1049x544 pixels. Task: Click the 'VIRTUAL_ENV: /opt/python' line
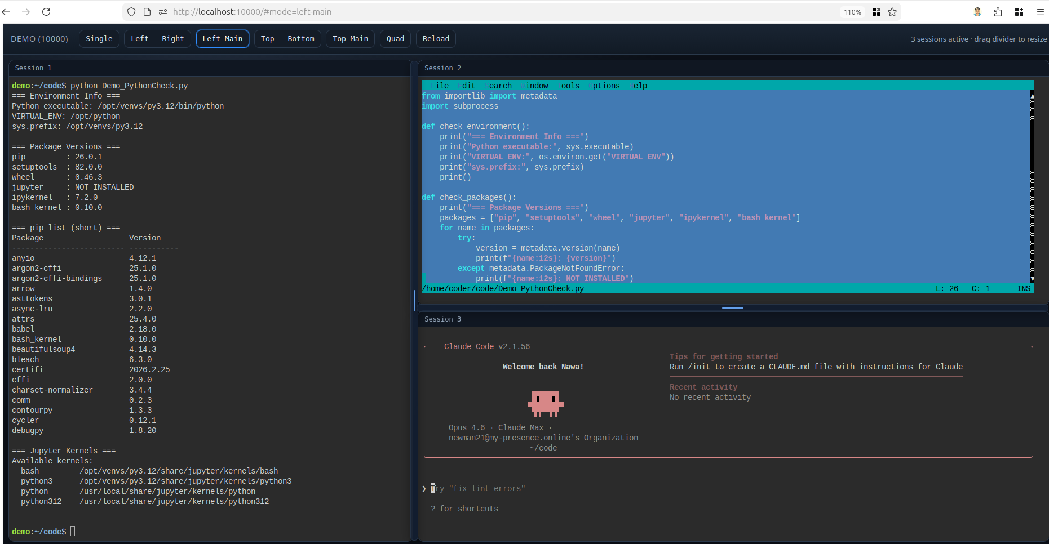click(66, 116)
